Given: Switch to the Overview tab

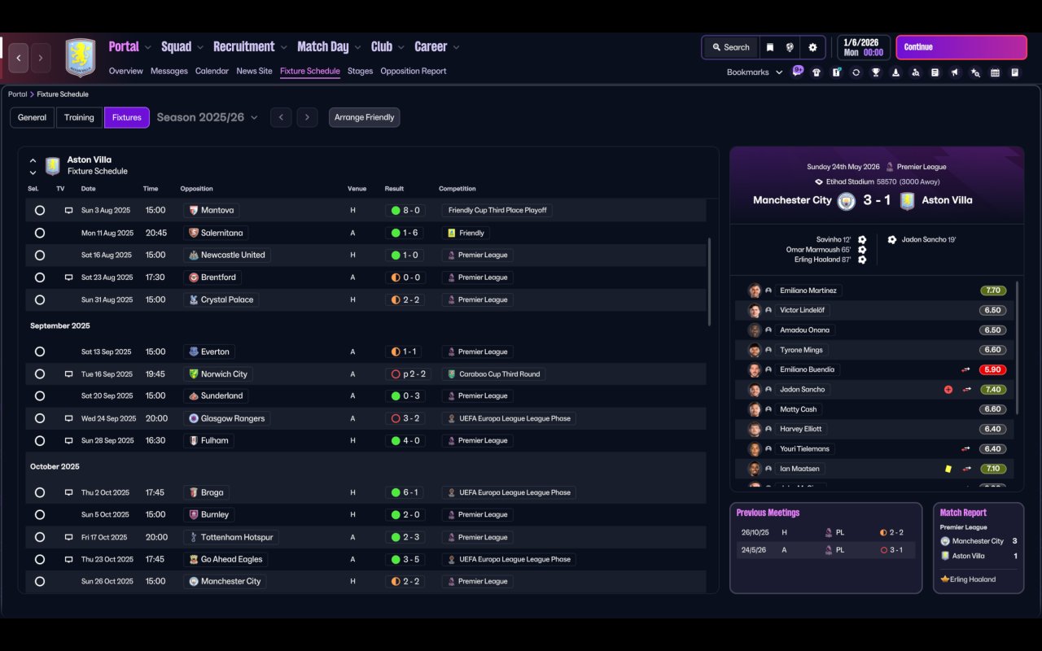Looking at the screenshot, I should coord(126,71).
